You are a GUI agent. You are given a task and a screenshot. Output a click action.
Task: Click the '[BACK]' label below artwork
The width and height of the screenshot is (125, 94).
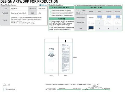[65, 75]
